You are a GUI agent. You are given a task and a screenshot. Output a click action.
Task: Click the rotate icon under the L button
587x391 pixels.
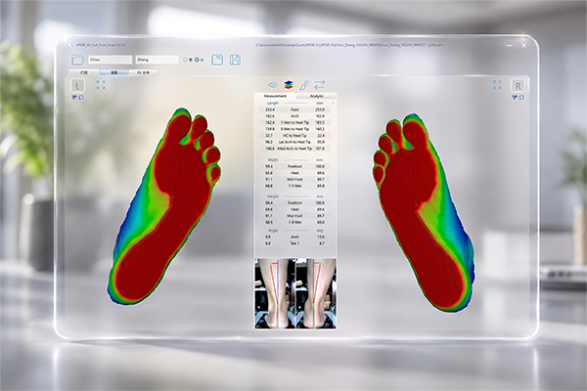click(x=81, y=98)
